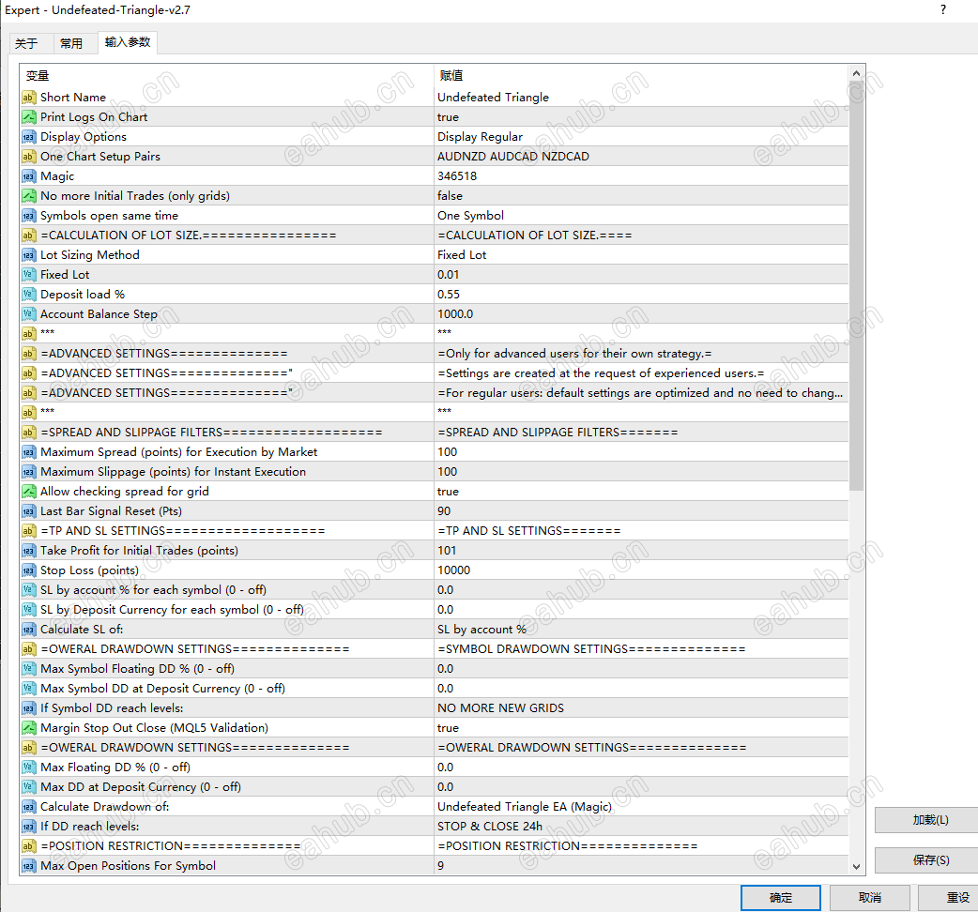Viewport: 978px width, 912px height.
Task: Click the integer icon beside Maximum Slippage row
Action: click(29, 472)
